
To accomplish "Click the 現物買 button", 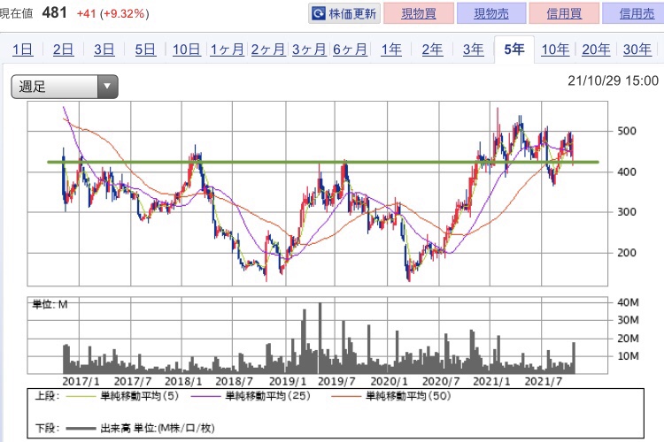I will pos(419,13).
